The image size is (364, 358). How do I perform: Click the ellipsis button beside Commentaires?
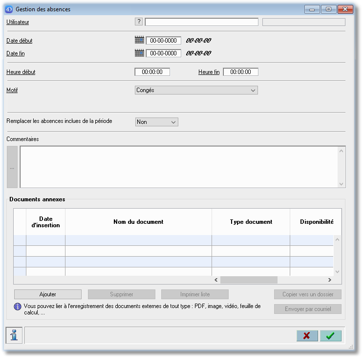(12, 167)
